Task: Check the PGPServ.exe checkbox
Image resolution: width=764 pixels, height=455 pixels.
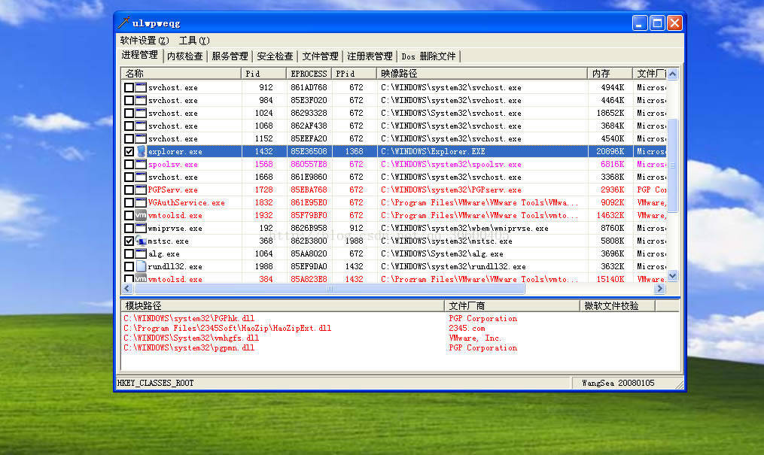Action: click(129, 190)
